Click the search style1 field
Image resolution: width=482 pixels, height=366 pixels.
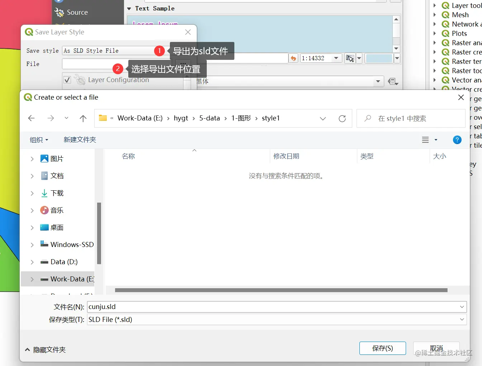pyautogui.click(x=411, y=118)
